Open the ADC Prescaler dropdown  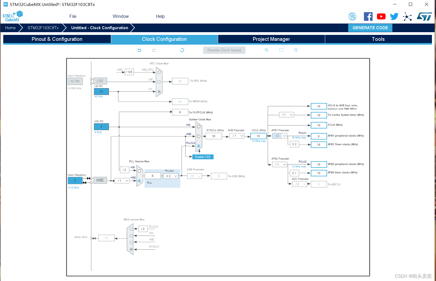(300, 184)
